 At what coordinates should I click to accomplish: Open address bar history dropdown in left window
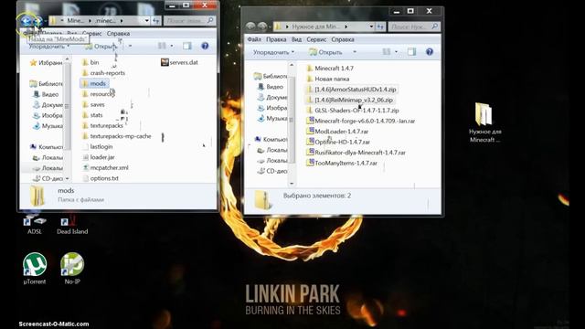pos(146,20)
